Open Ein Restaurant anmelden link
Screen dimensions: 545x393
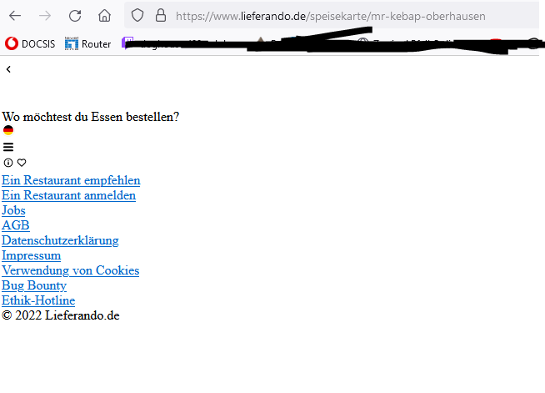tap(69, 195)
